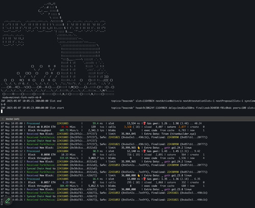Click the fuel pump emoji before Gas gwei 1.26
This screenshot has width=255, height=208.
(x=144, y=124)
